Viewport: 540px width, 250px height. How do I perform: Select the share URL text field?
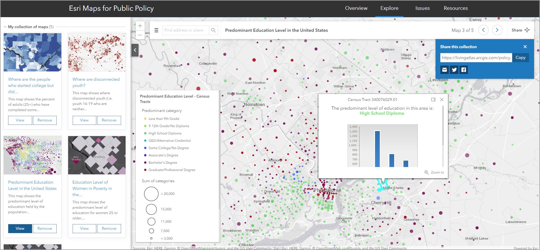tap(476, 58)
